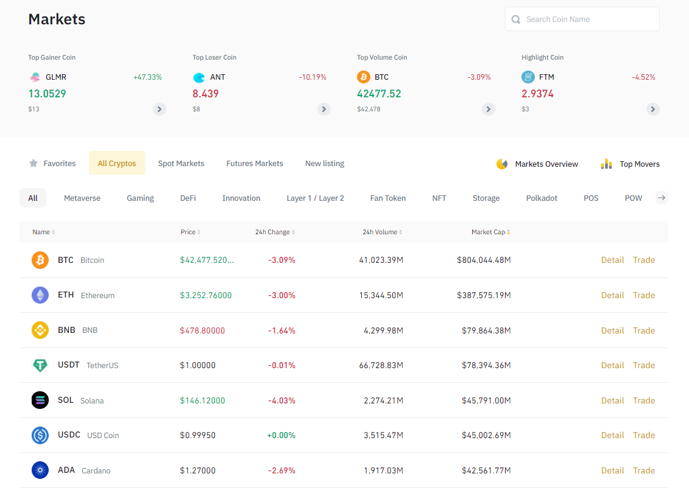
Task: Open the New listing tab
Action: pos(325,163)
